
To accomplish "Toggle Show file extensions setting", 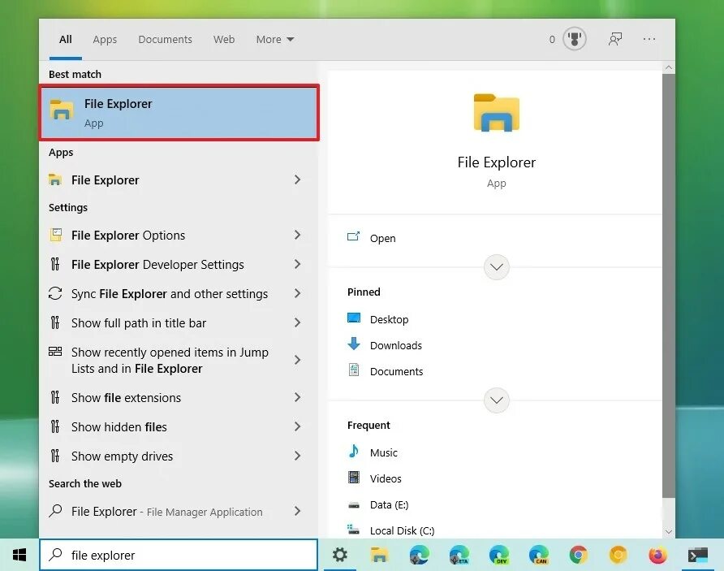I will pos(126,397).
